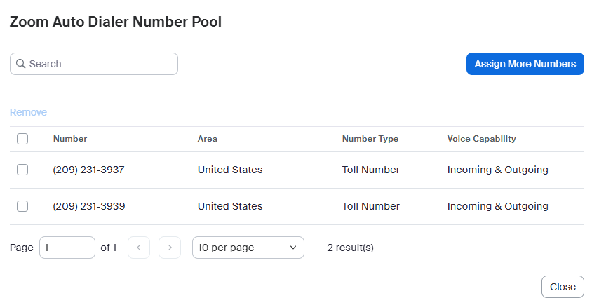The width and height of the screenshot is (592, 305).
Task: Focus the Search input field
Action: point(98,64)
